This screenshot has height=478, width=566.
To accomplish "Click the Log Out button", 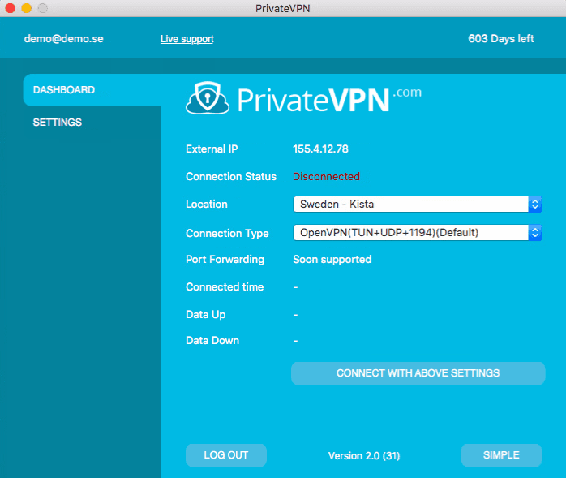I will click(x=225, y=455).
